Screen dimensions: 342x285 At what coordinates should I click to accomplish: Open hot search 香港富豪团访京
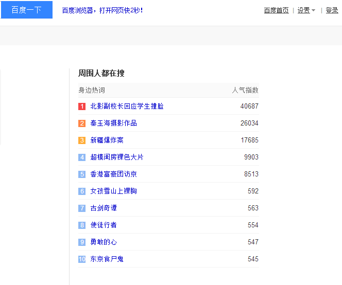tap(114, 174)
